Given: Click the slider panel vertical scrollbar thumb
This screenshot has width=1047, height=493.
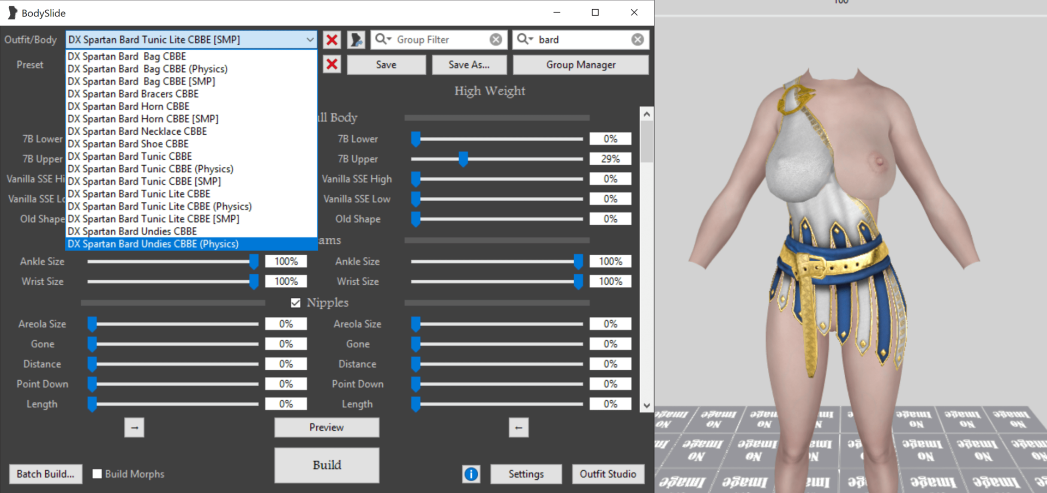Looking at the screenshot, I should click(x=647, y=141).
